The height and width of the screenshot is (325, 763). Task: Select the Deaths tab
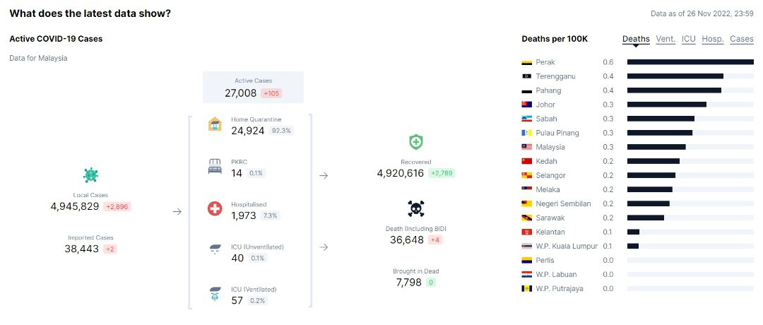click(636, 39)
